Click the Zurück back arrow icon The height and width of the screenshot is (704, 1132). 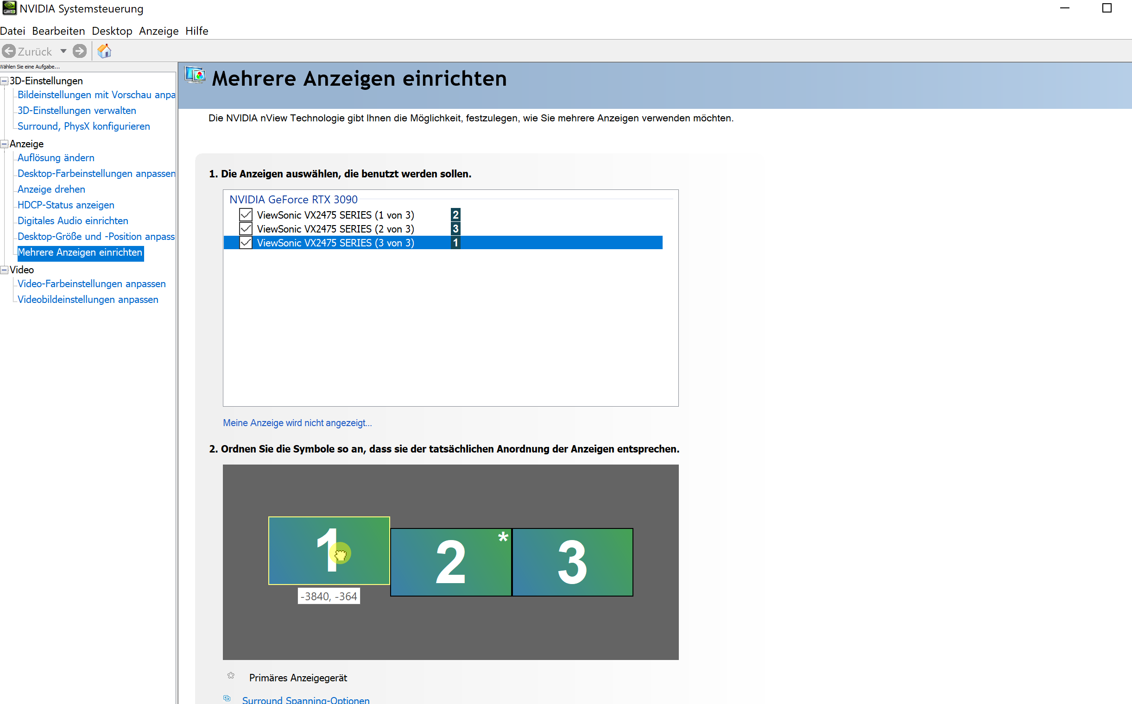pos(9,51)
